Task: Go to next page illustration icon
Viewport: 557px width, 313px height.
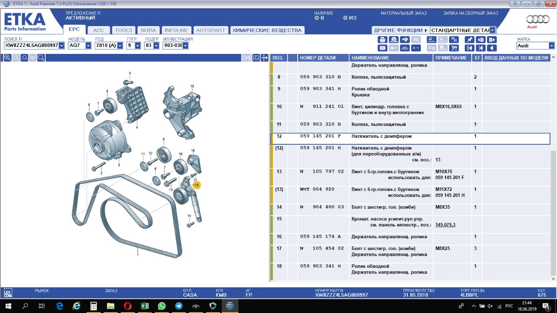Action: click(492, 40)
